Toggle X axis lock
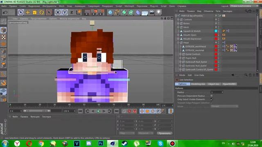The image size is (262, 147). (x=58, y=12)
